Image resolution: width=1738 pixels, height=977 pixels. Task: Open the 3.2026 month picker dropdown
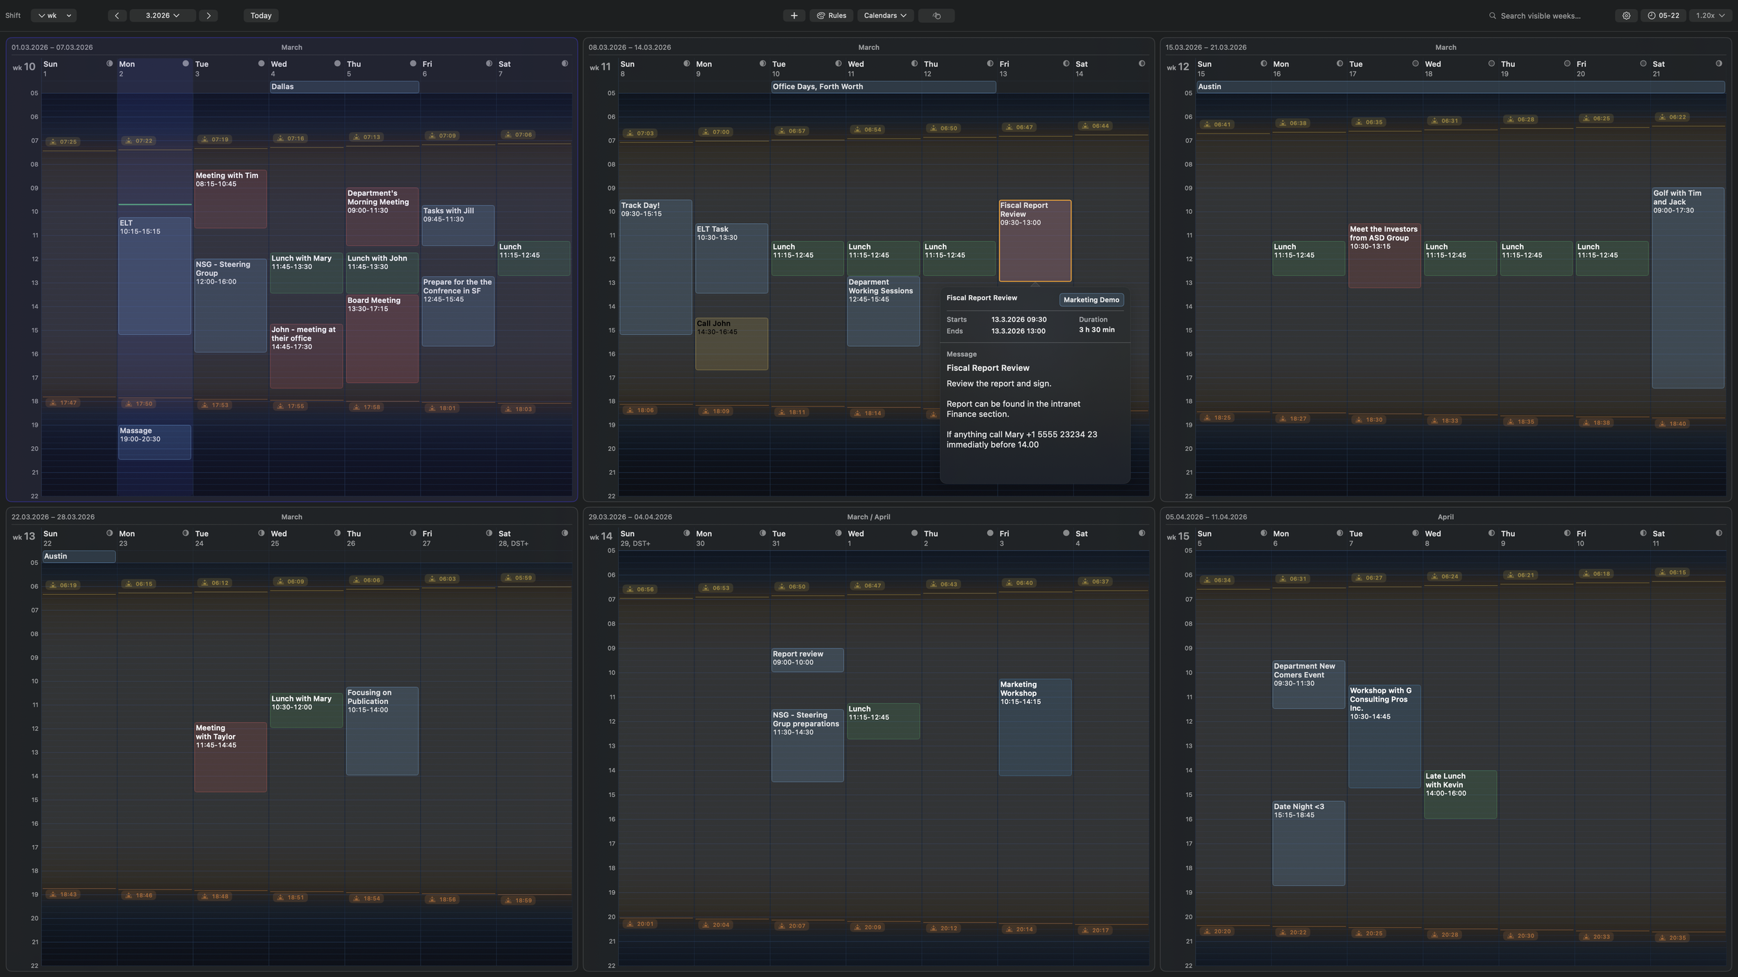[161, 15]
